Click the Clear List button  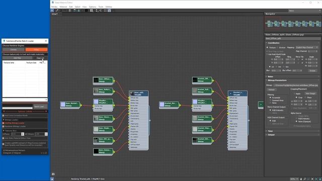coord(40,58)
